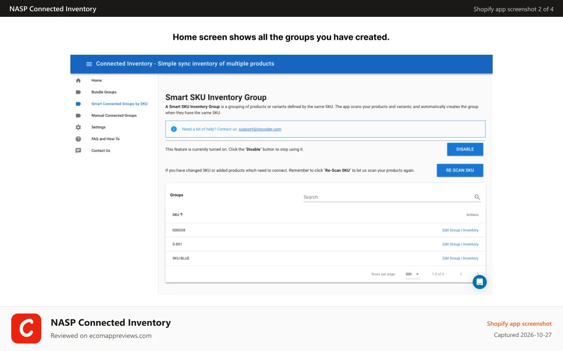
Task: Click 'Shopify app screenshot' orange caption
Action: 519,324
